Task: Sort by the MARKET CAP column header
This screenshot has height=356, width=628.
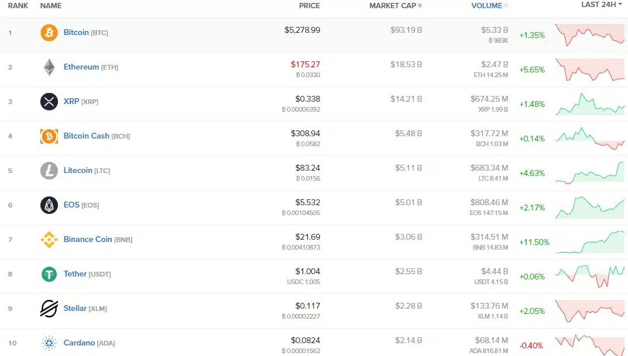Action: pos(395,6)
